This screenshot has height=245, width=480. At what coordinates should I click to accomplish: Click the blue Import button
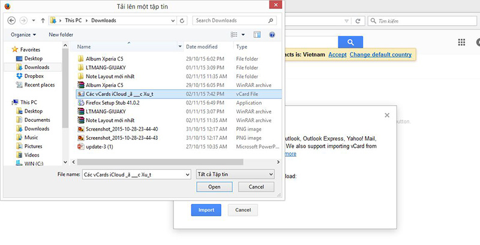(206, 210)
